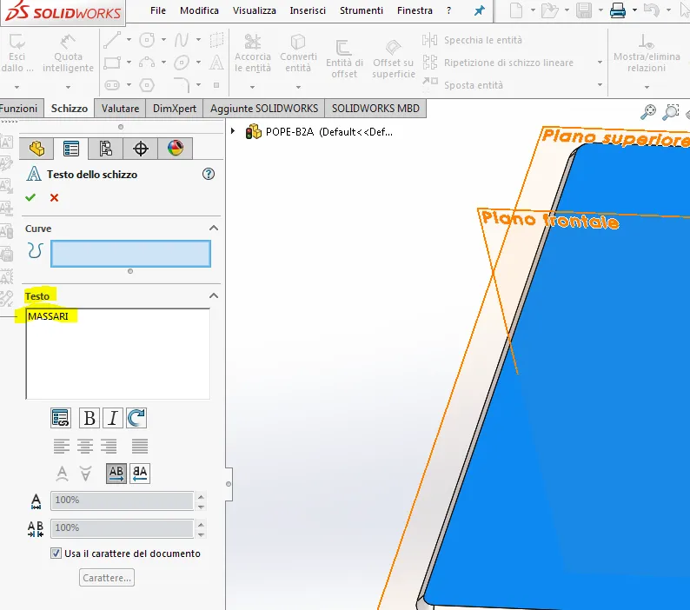Open DisplayManager color ball tab icon
The height and width of the screenshot is (610, 690).
click(x=176, y=149)
